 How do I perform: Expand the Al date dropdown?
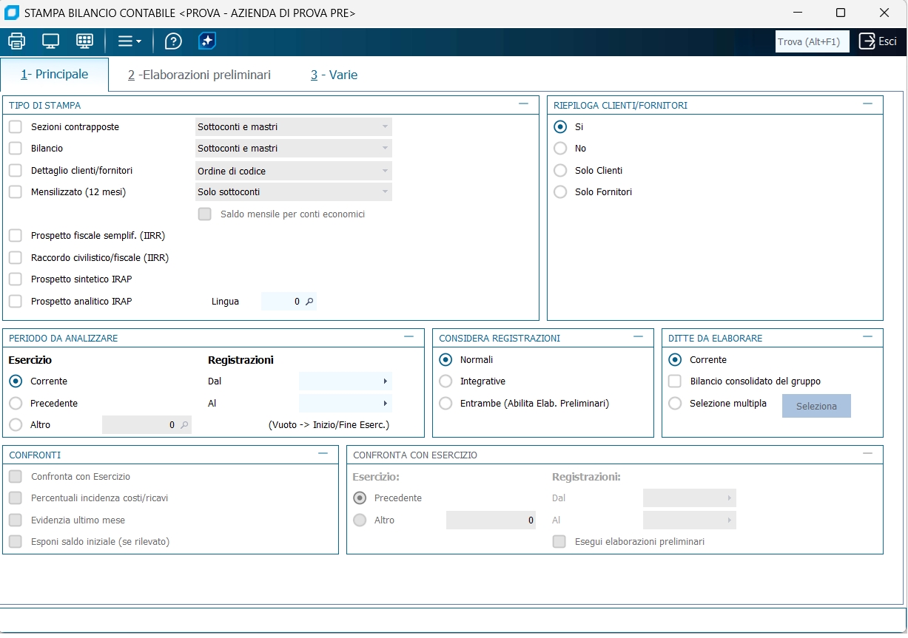[x=385, y=404]
